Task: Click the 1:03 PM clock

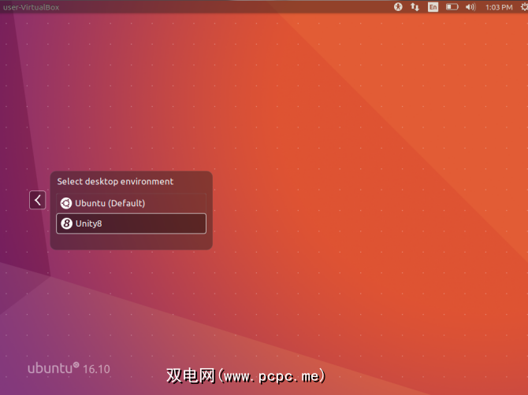Action: [499, 7]
